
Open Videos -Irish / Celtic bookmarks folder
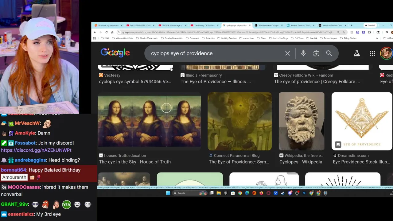click(x=123, y=38)
